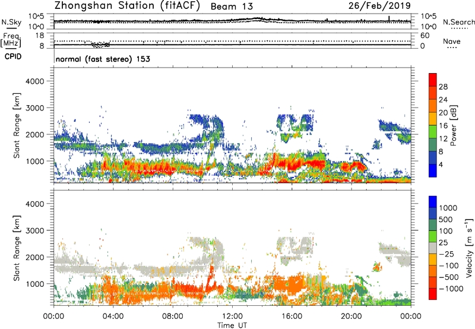Viewport: 475px width, 329px height.
Task: Click the 'N.Search' legend label
Action: coord(458,22)
